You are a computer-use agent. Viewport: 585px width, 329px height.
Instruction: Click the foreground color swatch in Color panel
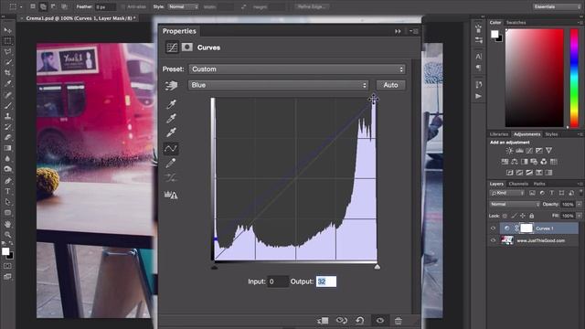click(495, 34)
